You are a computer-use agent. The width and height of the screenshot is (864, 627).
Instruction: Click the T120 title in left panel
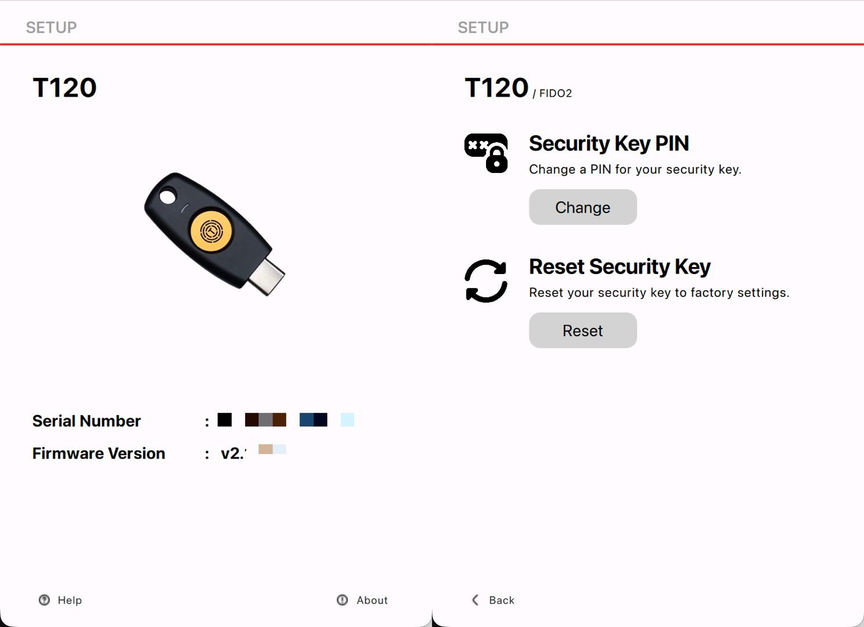64,88
